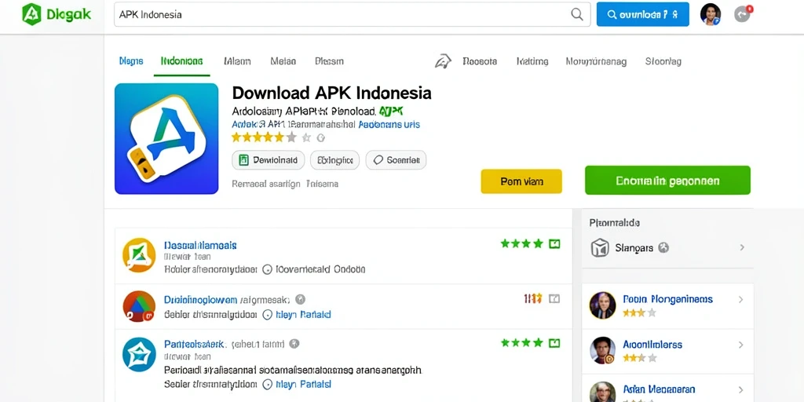Click the gray box icon in second result row

pos(554,298)
